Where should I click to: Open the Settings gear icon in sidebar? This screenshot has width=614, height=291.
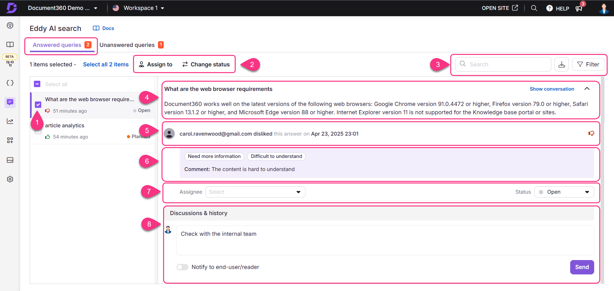10,179
